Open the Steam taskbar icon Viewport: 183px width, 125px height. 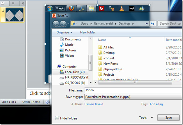[132, 8]
